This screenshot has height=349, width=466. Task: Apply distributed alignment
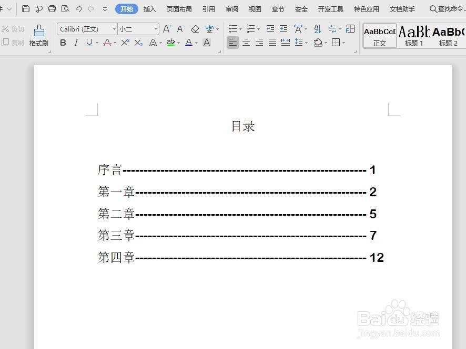[286, 43]
